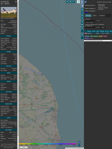Click the R map option button

82,35
